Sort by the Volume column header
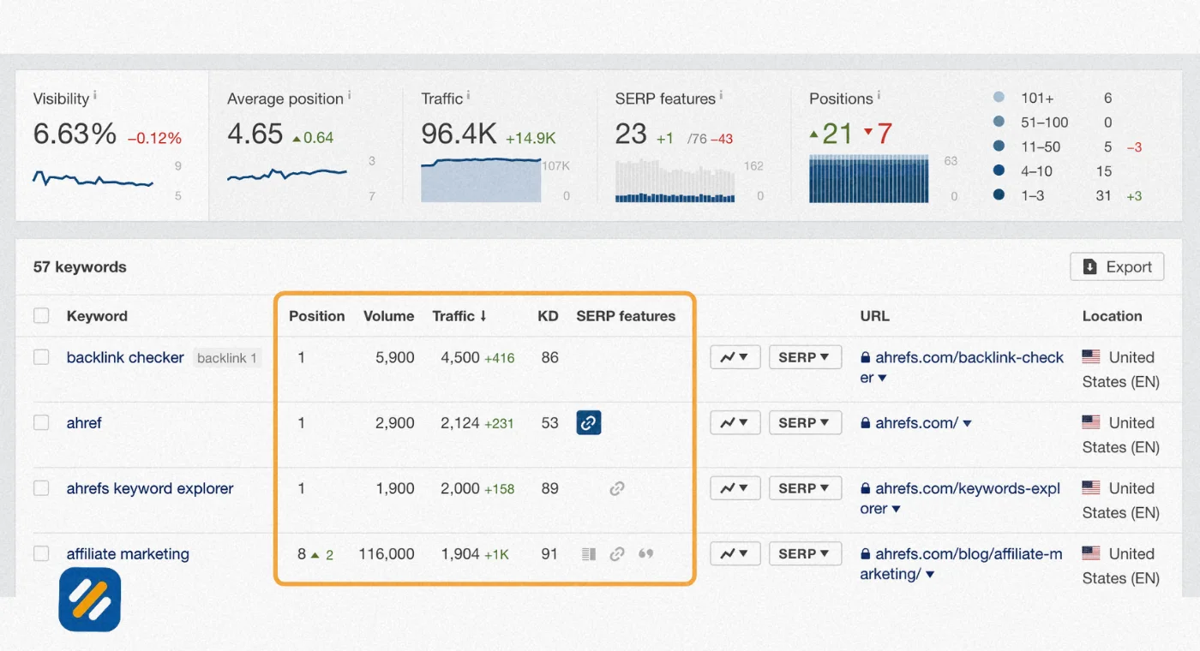 point(388,316)
